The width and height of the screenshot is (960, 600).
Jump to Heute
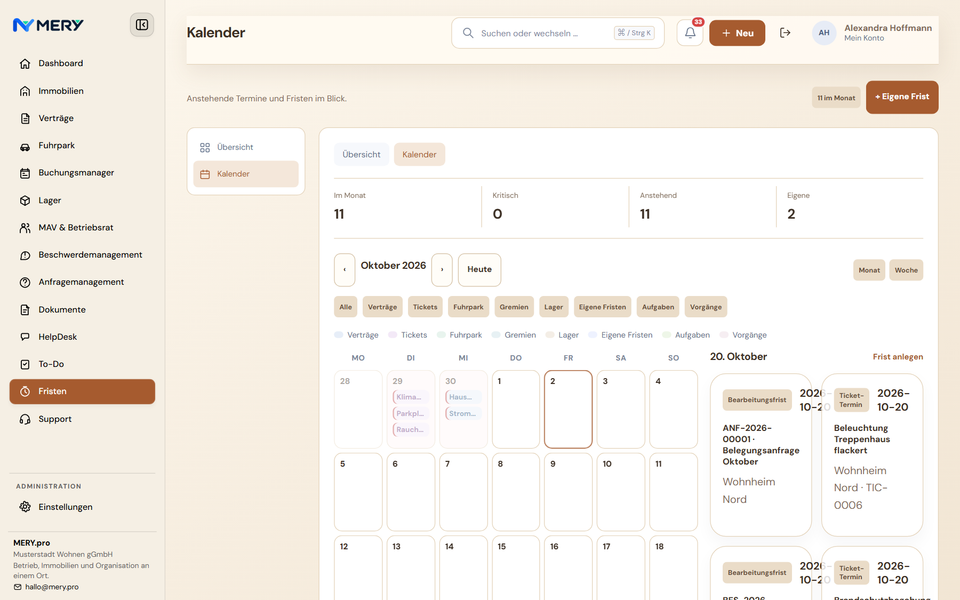click(x=479, y=270)
